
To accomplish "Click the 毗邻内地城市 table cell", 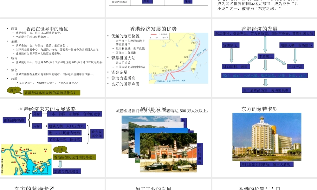I will 120,2.
